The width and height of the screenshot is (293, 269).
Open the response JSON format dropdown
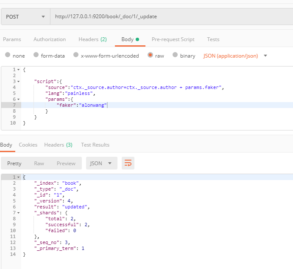click(x=102, y=163)
